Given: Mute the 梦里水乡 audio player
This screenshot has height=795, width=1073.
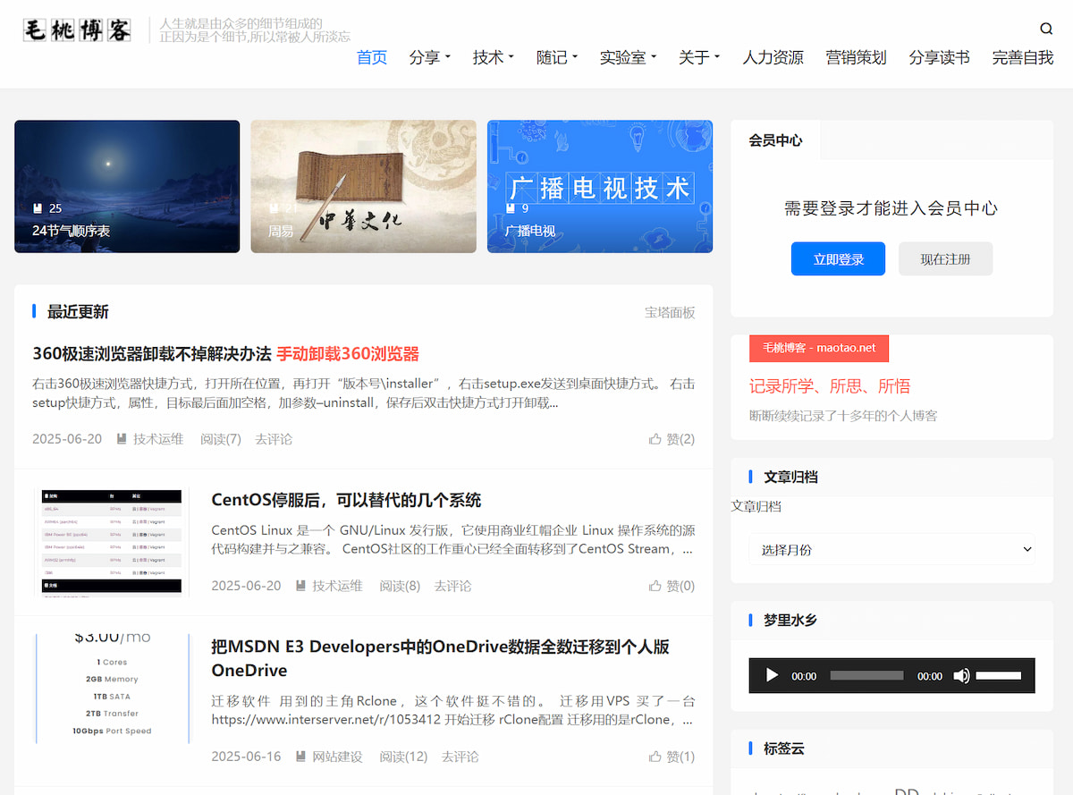Looking at the screenshot, I should pos(962,675).
